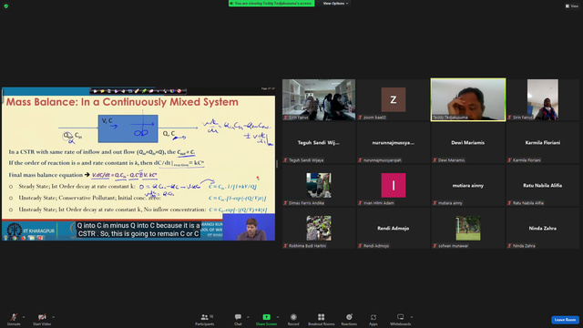583x328 pixels.
Task: Open the View Options dropdown
Action: pyautogui.click(x=335, y=4)
